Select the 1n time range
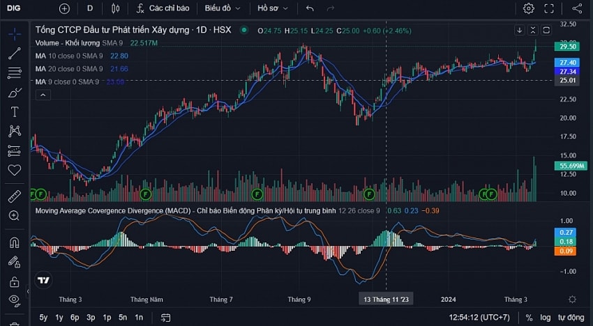Screen dimensions: 593x326 (x=139, y=318)
